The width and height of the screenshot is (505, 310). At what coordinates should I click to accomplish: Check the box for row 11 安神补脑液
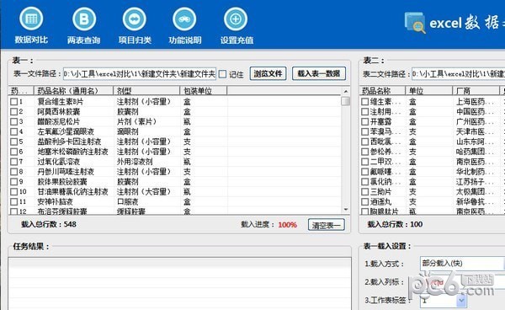(x=13, y=201)
